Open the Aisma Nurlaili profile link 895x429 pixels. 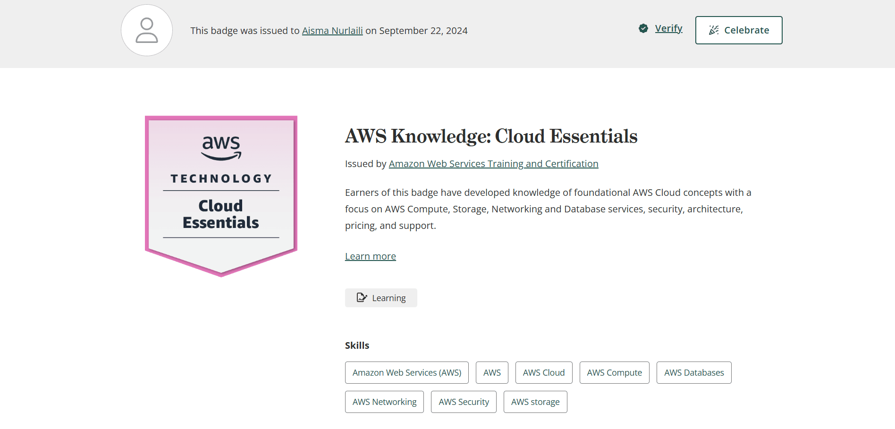click(332, 31)
